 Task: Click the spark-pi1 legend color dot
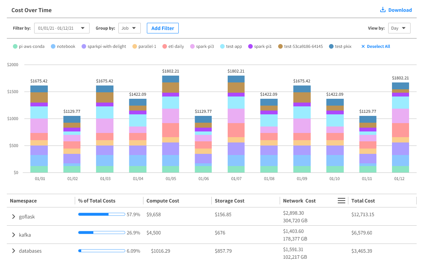tap(250, 46)
